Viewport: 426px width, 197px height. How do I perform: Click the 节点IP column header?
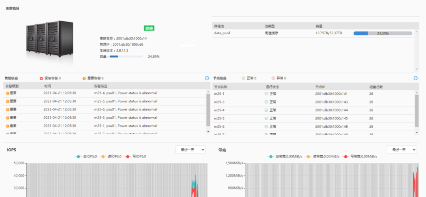pyautogui.click(x=320, y=86)
